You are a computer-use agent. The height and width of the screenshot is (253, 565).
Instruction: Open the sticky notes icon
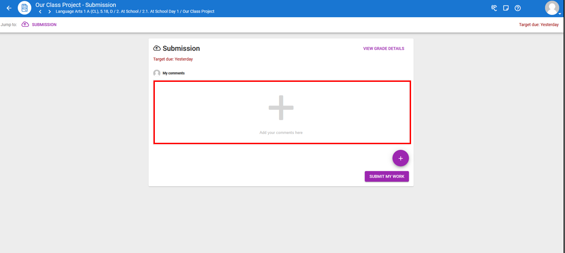(506, 8)
